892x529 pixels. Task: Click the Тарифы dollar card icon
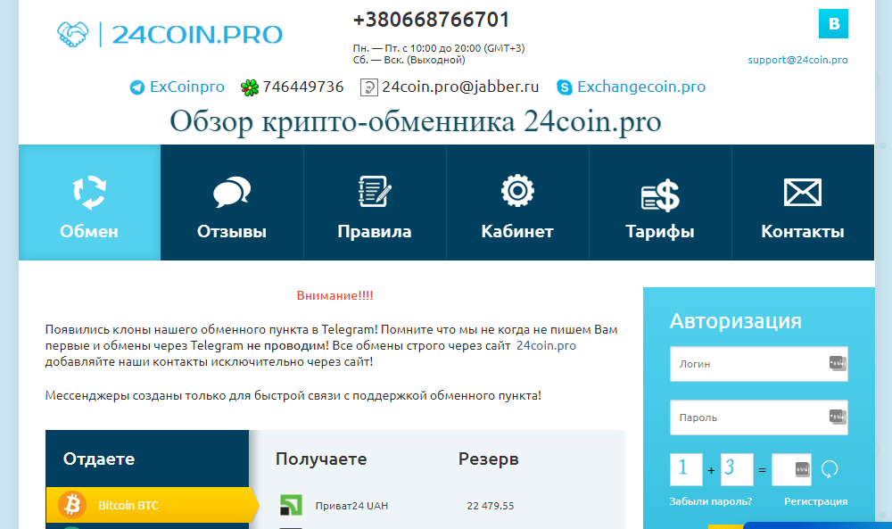[660, 195]
